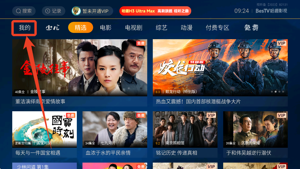This screenshot has width=300, height=169.
Task: Click the VIP badge on 蛟龙行动 banner
Action: [281, 43]
